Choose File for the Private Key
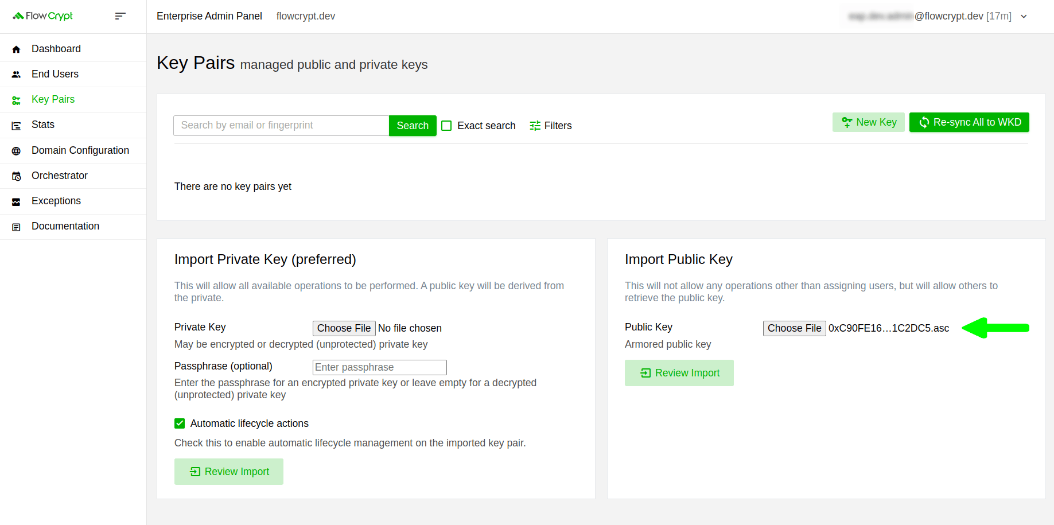Image resolution: width=1054 pixels, height=525 pixels. tap(344, 328)
